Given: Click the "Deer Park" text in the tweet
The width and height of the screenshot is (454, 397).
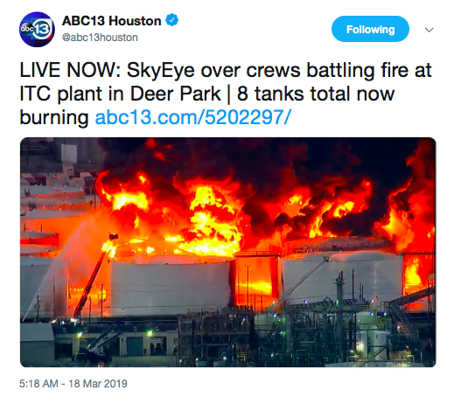Looking at the screenshot, I should point(175,94).
